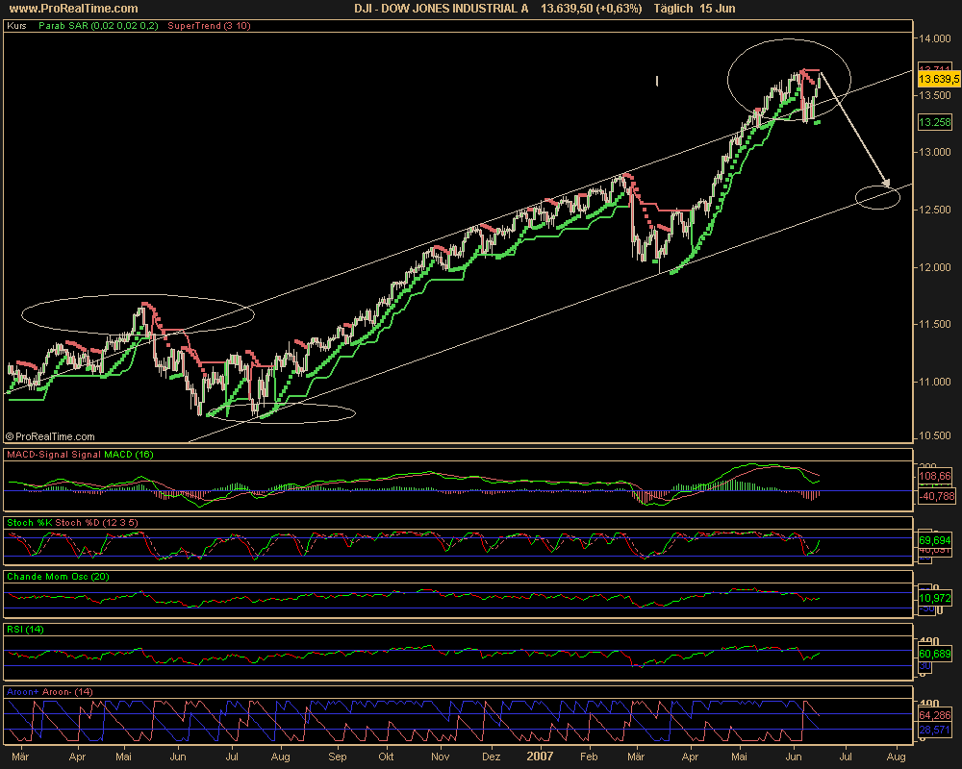Click the Okt month on time axis
Image resolution: width=962 pixels, height=769 pixels.
click(386, 757)
